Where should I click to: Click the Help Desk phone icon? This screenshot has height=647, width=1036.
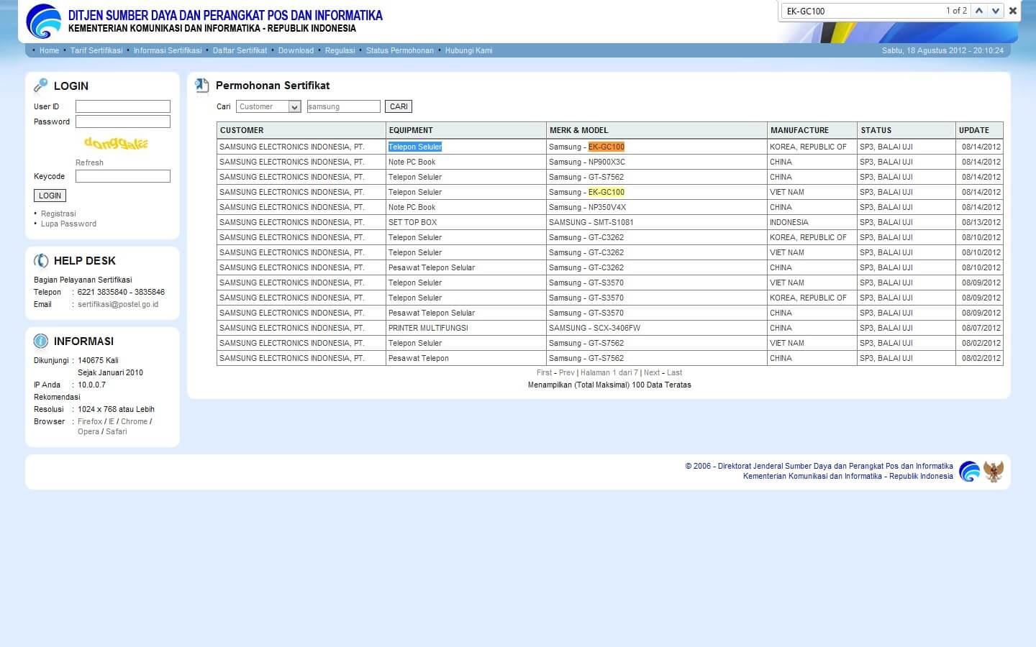click(x=41, y=261)
